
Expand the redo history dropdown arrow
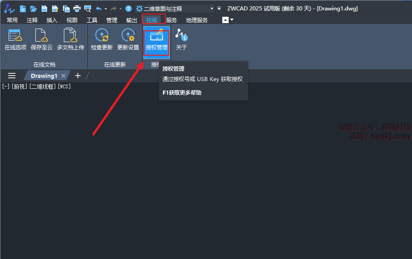[x=120, y=9]
